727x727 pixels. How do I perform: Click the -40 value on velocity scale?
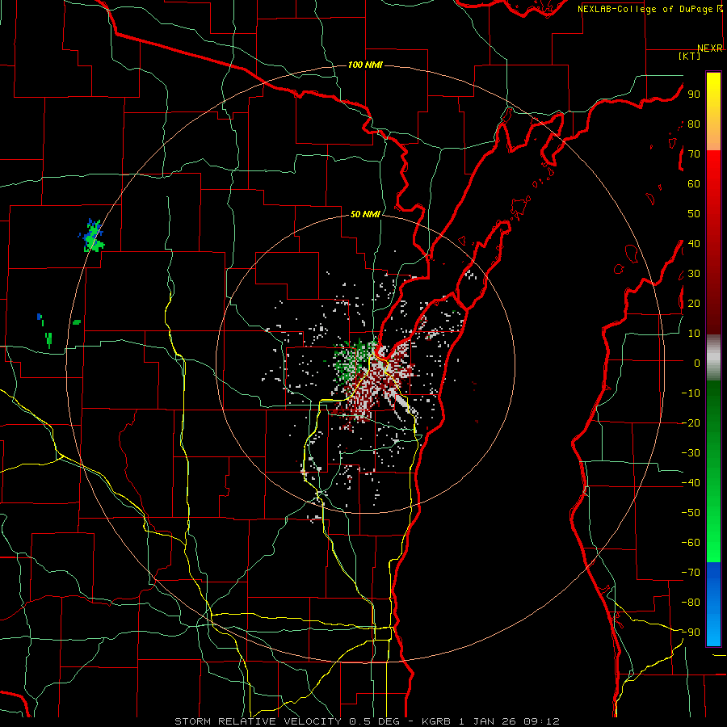pos(691,483)
